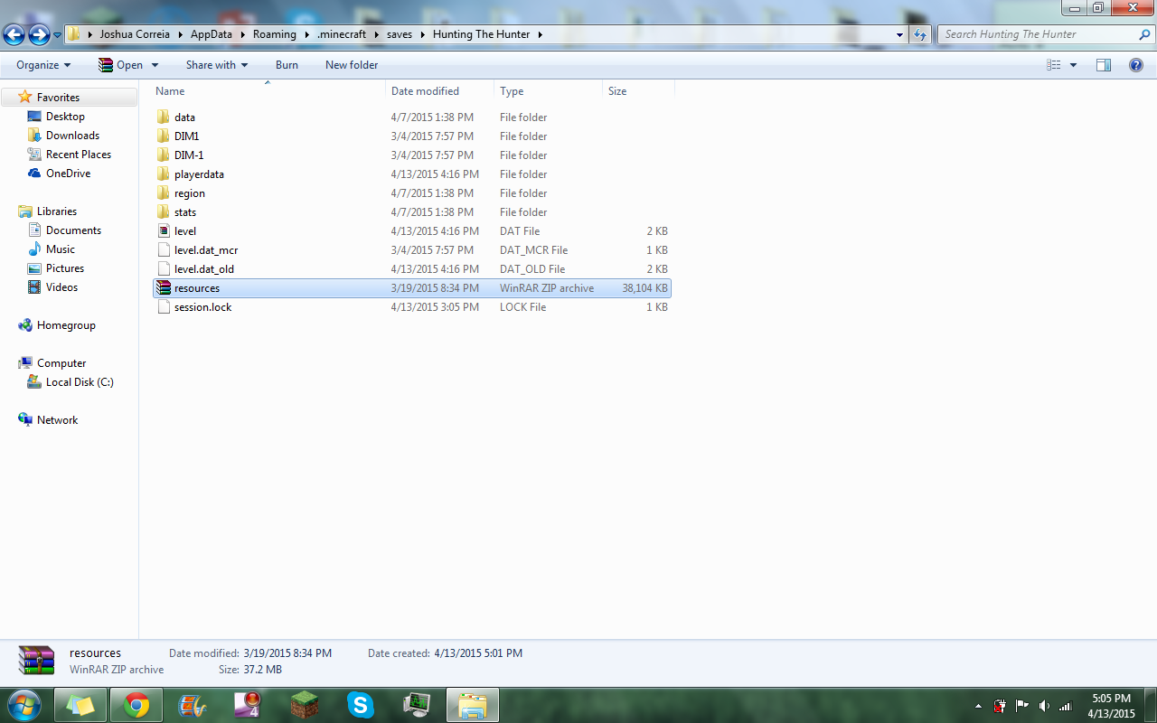Click the Forward navigation arrow
1157x723 pixels.
click(x=39, y=34)
